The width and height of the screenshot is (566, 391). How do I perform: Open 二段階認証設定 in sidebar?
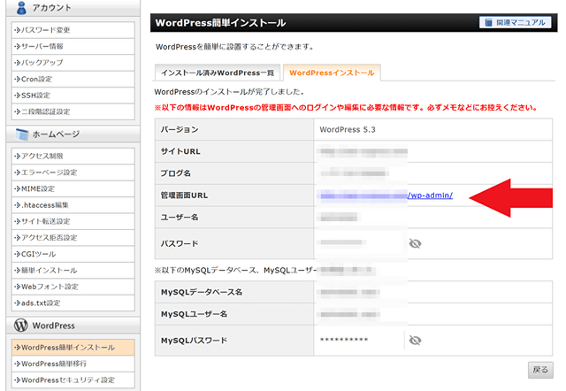pos(73,111)
